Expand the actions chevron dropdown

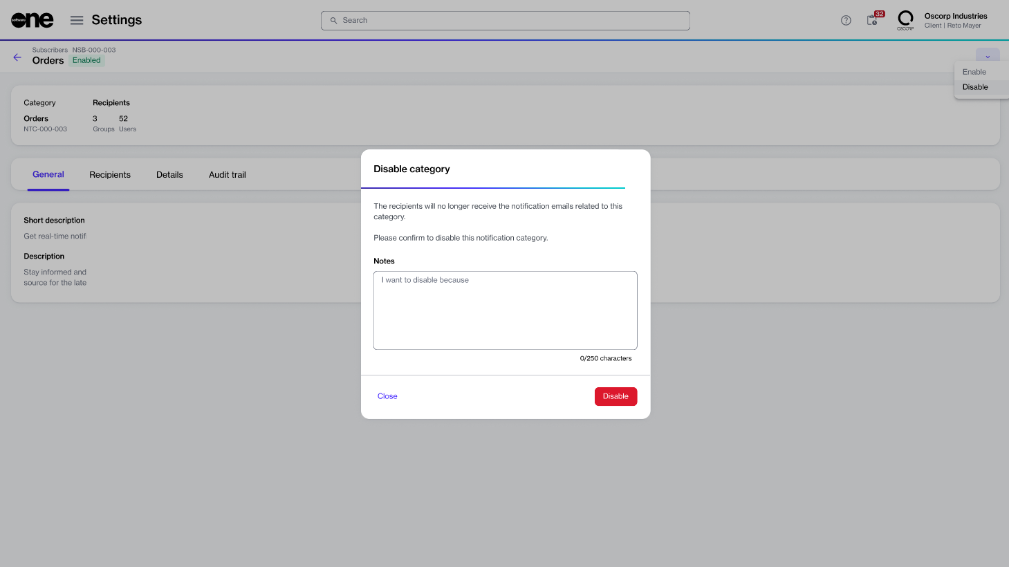pyautogui.click(x=988, y=56)
